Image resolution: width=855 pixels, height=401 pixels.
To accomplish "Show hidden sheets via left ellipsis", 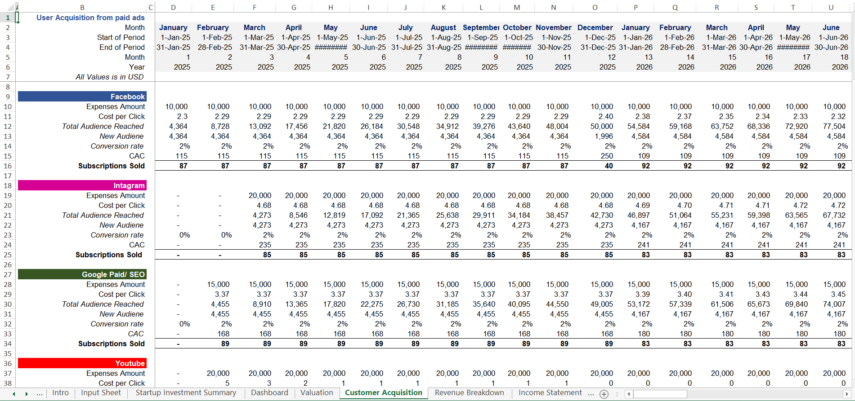I will click(x=40, y=393).
